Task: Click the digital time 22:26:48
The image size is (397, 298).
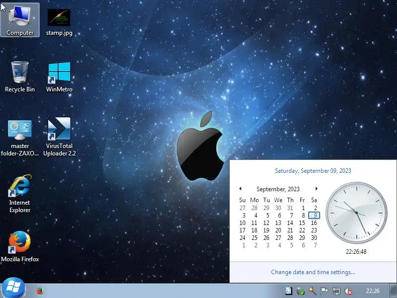Action: click(x=356, y=252)
